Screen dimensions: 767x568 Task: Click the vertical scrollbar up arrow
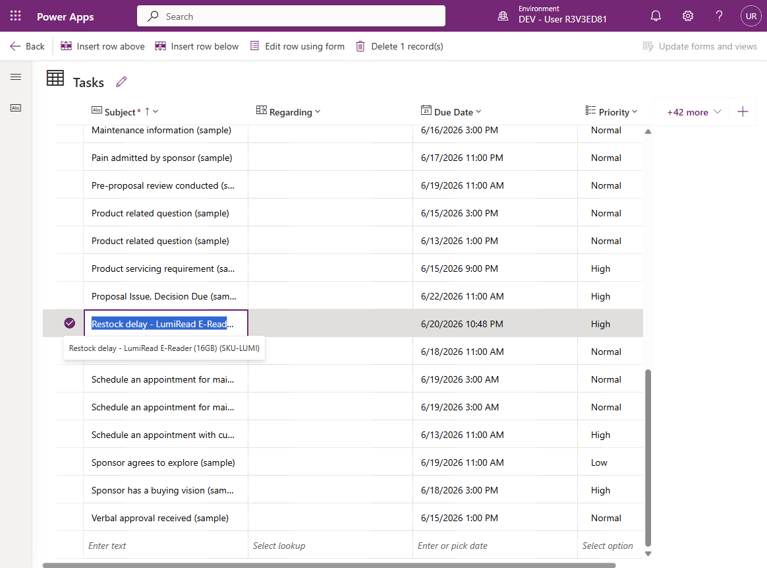pos(648,131)
